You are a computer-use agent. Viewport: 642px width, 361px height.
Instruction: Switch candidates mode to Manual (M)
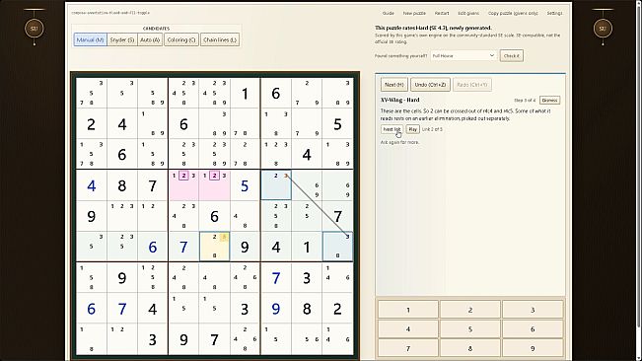pyautogui.click(x=90, y=39)
